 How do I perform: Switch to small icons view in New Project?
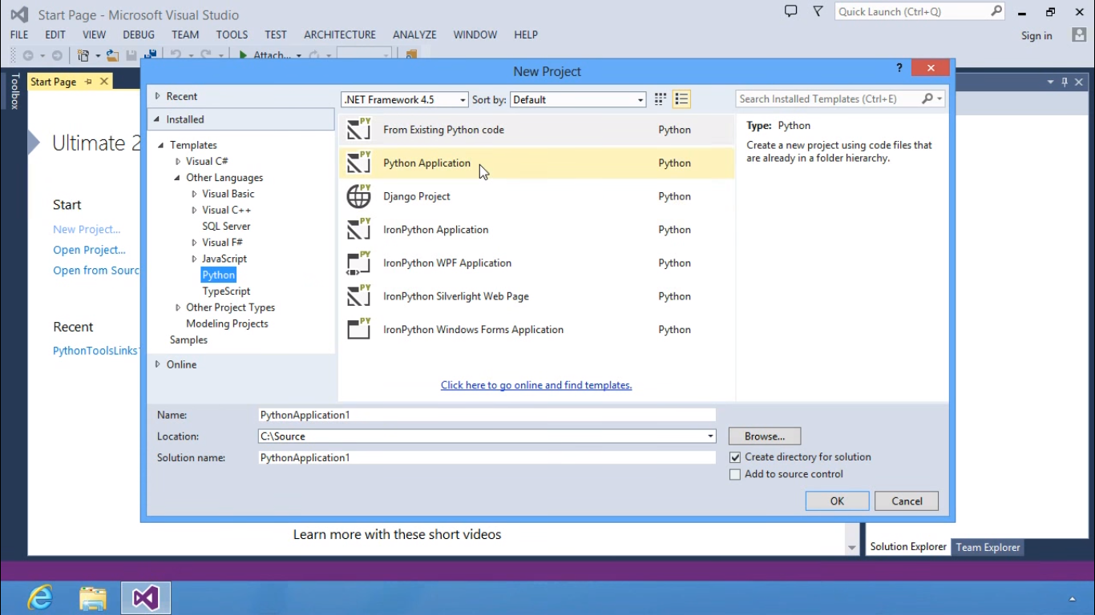659,98
